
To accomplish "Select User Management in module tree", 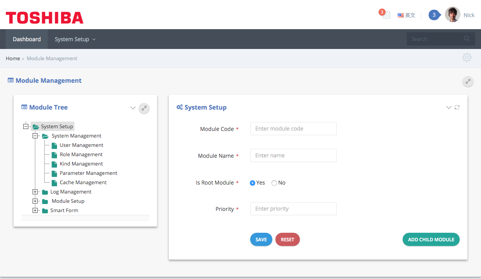I will click(x=81, y=145).
